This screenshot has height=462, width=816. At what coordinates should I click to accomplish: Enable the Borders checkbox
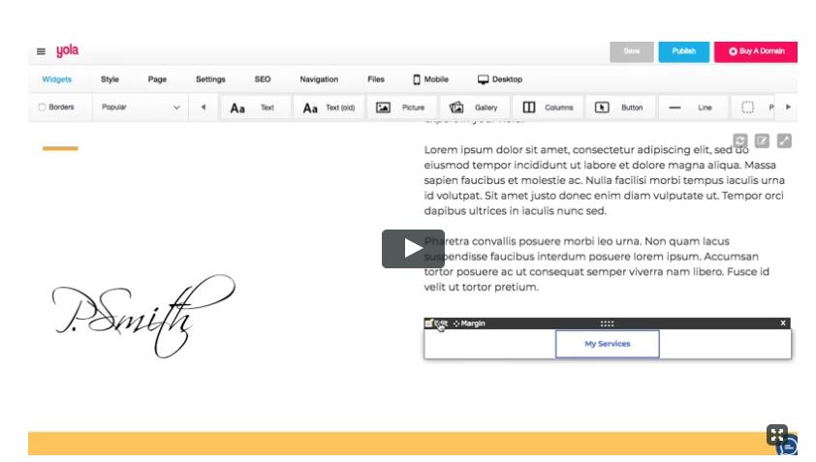(42, 108)
